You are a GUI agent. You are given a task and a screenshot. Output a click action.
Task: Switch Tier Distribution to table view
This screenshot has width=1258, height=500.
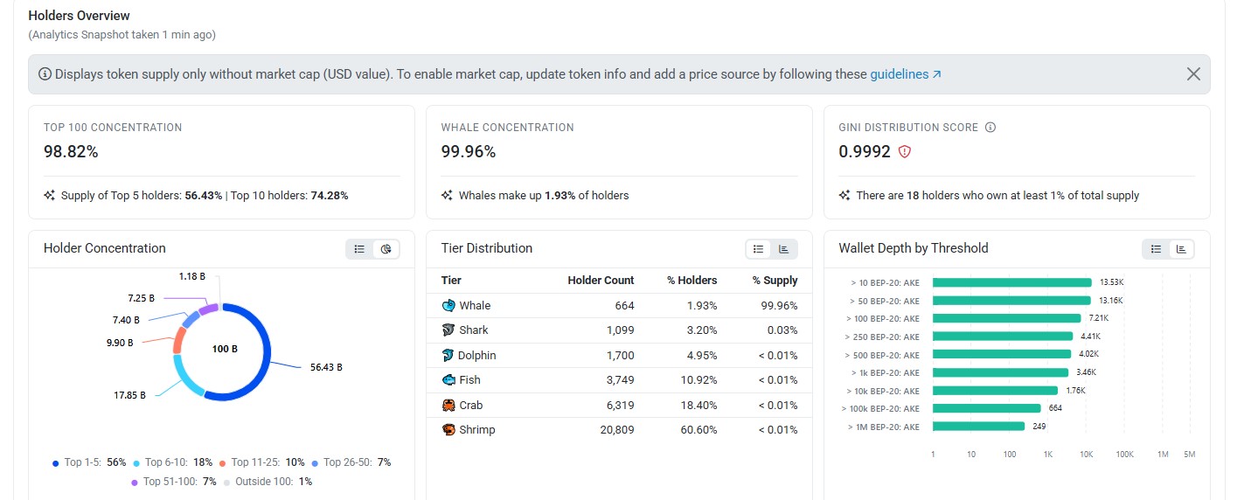click(x=758, y=249)
